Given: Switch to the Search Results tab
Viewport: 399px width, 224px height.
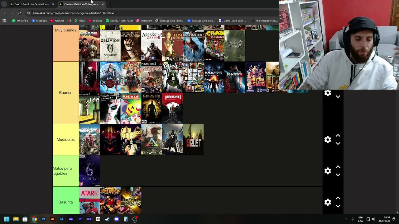Looking at the screenshot, I should pos(32,4).
